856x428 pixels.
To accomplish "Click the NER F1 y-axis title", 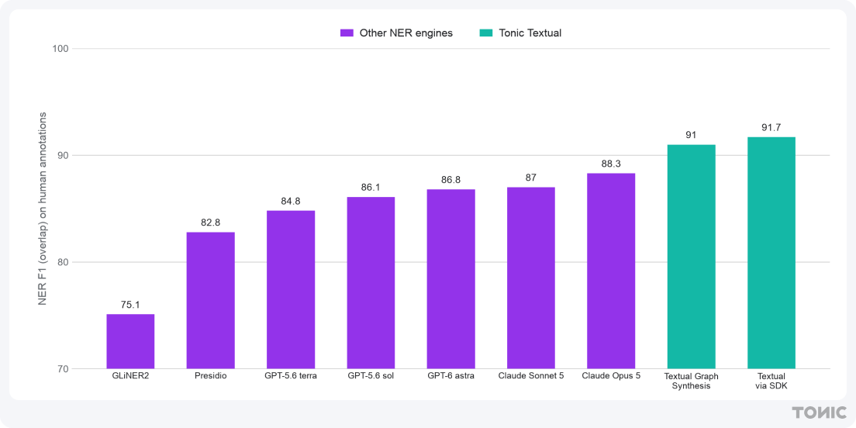I will click(x=42, y=208).
